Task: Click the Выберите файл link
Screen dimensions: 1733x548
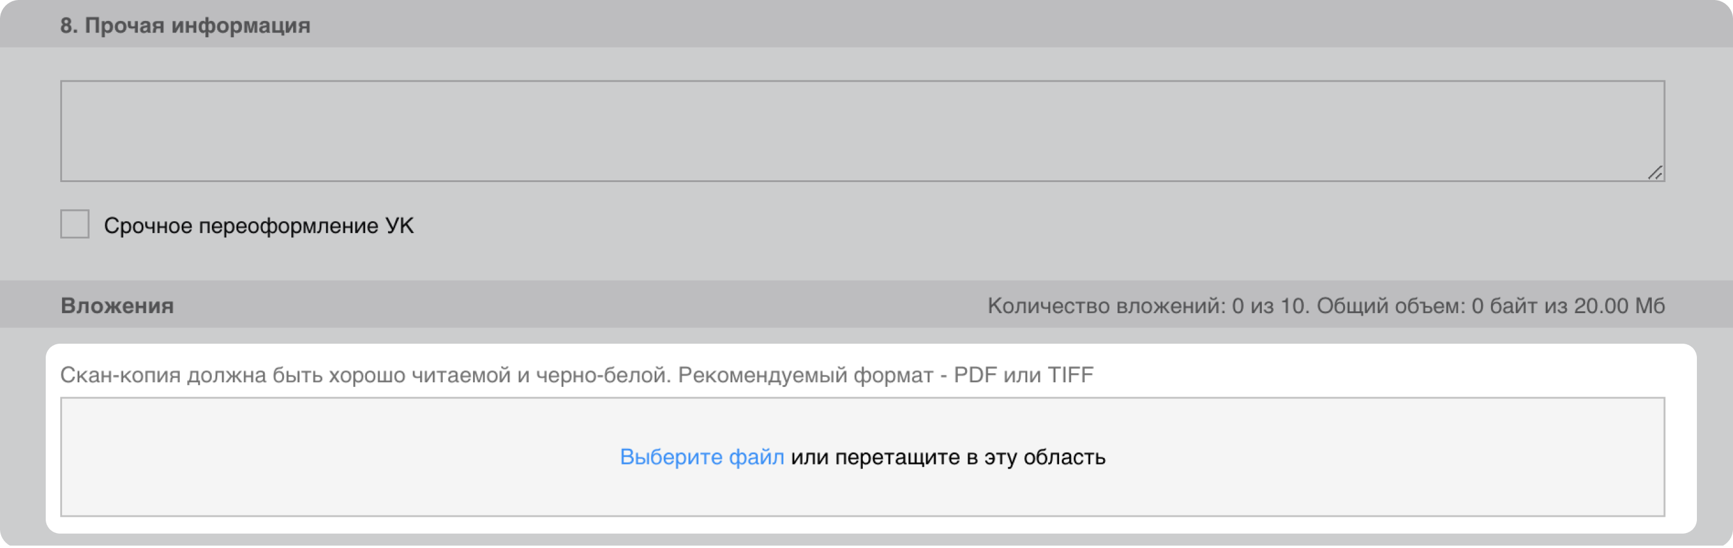Action: pos(702,457)
